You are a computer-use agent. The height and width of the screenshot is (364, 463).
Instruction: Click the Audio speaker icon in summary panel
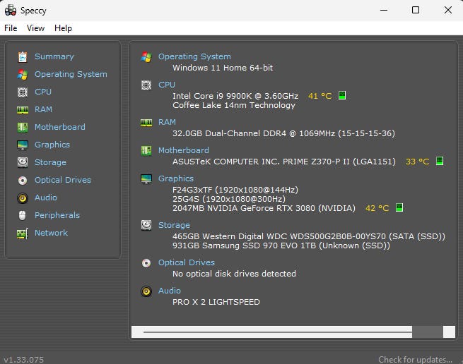tap(146, 291)
